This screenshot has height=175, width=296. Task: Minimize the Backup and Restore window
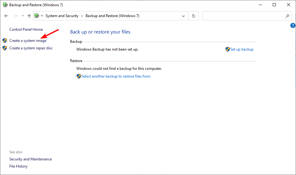pyautogui.click(x=260, y=5)
